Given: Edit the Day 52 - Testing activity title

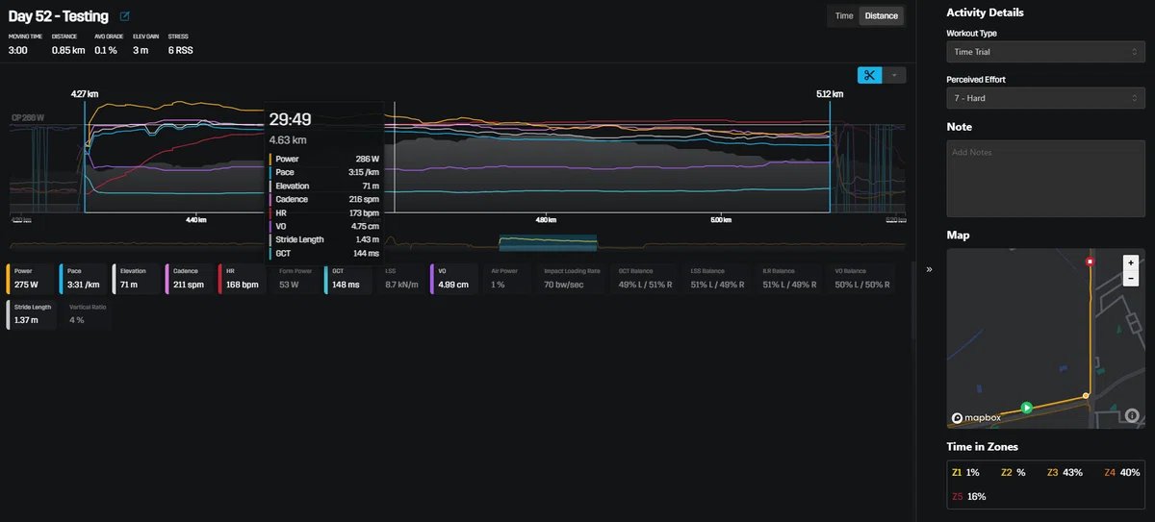Looking at the screenshot, I should tap(125, 16).
